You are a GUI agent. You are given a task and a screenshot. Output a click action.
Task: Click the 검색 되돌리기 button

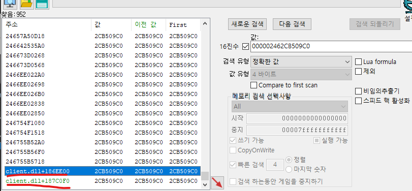(x=375, y=24)
